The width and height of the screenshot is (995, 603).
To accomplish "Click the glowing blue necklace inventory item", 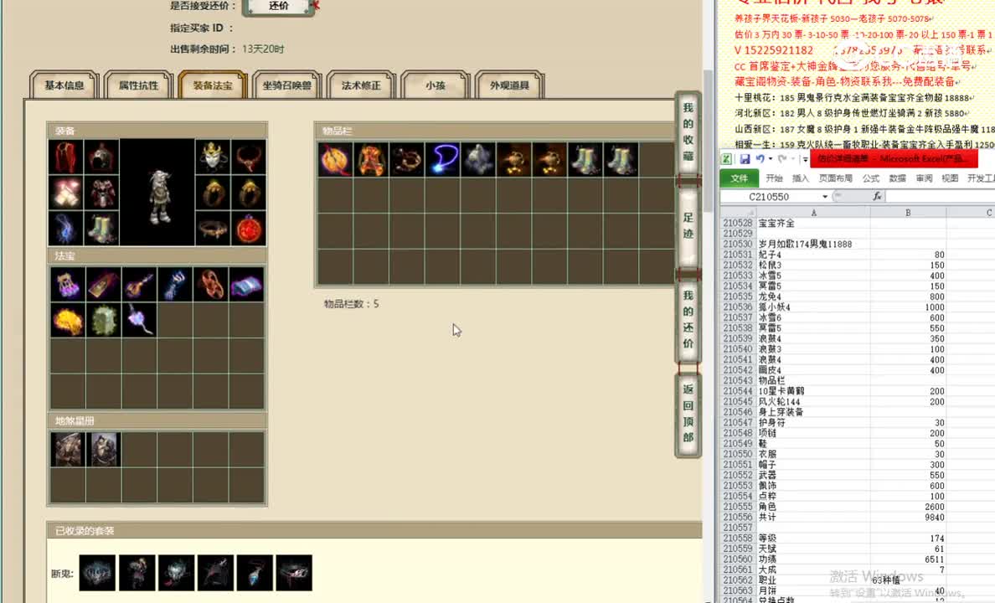I will click(x=443, y=159).
